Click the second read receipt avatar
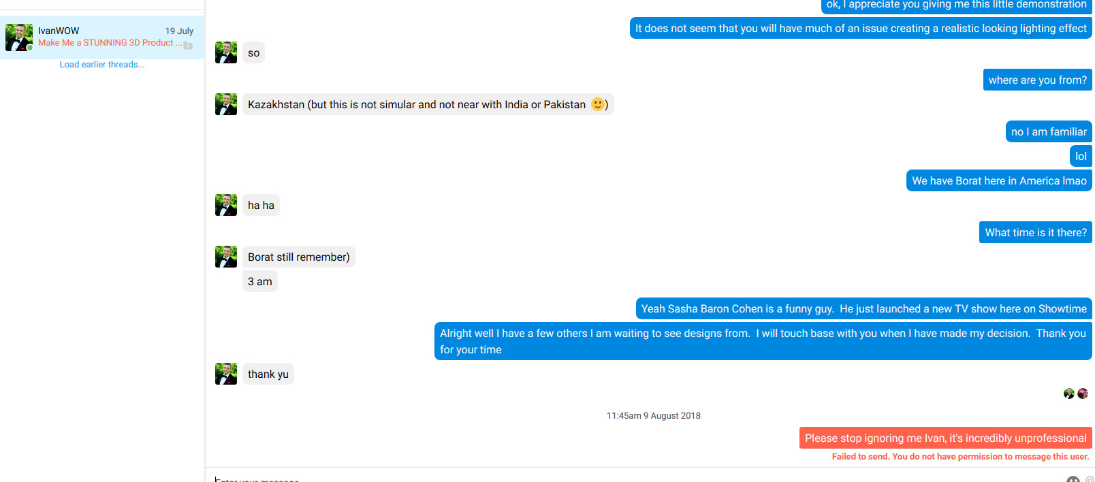Image resolution: width=1095 pixels, height=482 pixels. point(1083,393)
